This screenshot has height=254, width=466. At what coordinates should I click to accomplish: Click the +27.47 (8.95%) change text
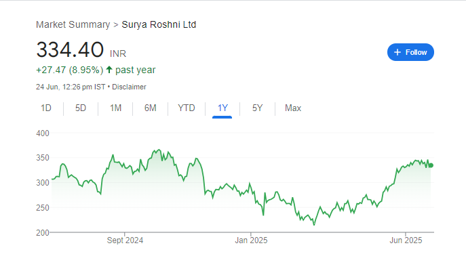click(70, 70)
